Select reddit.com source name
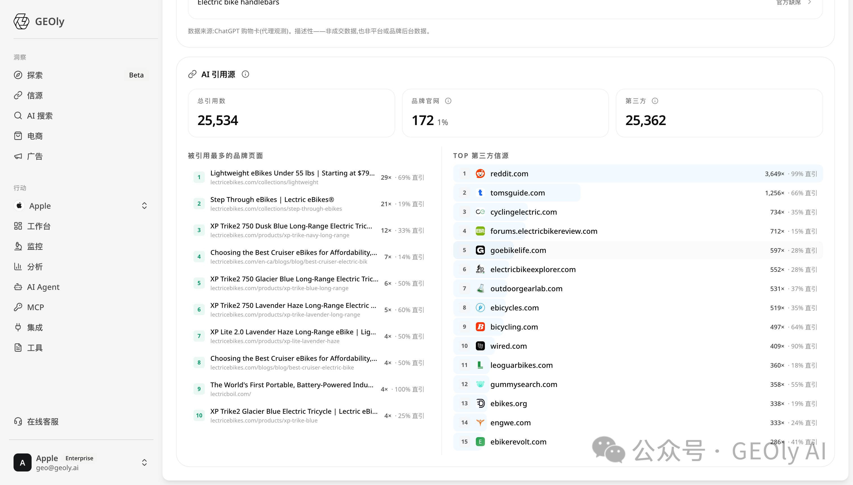The width and height of the screenshot is (853, 485). (x=509, y=173)
